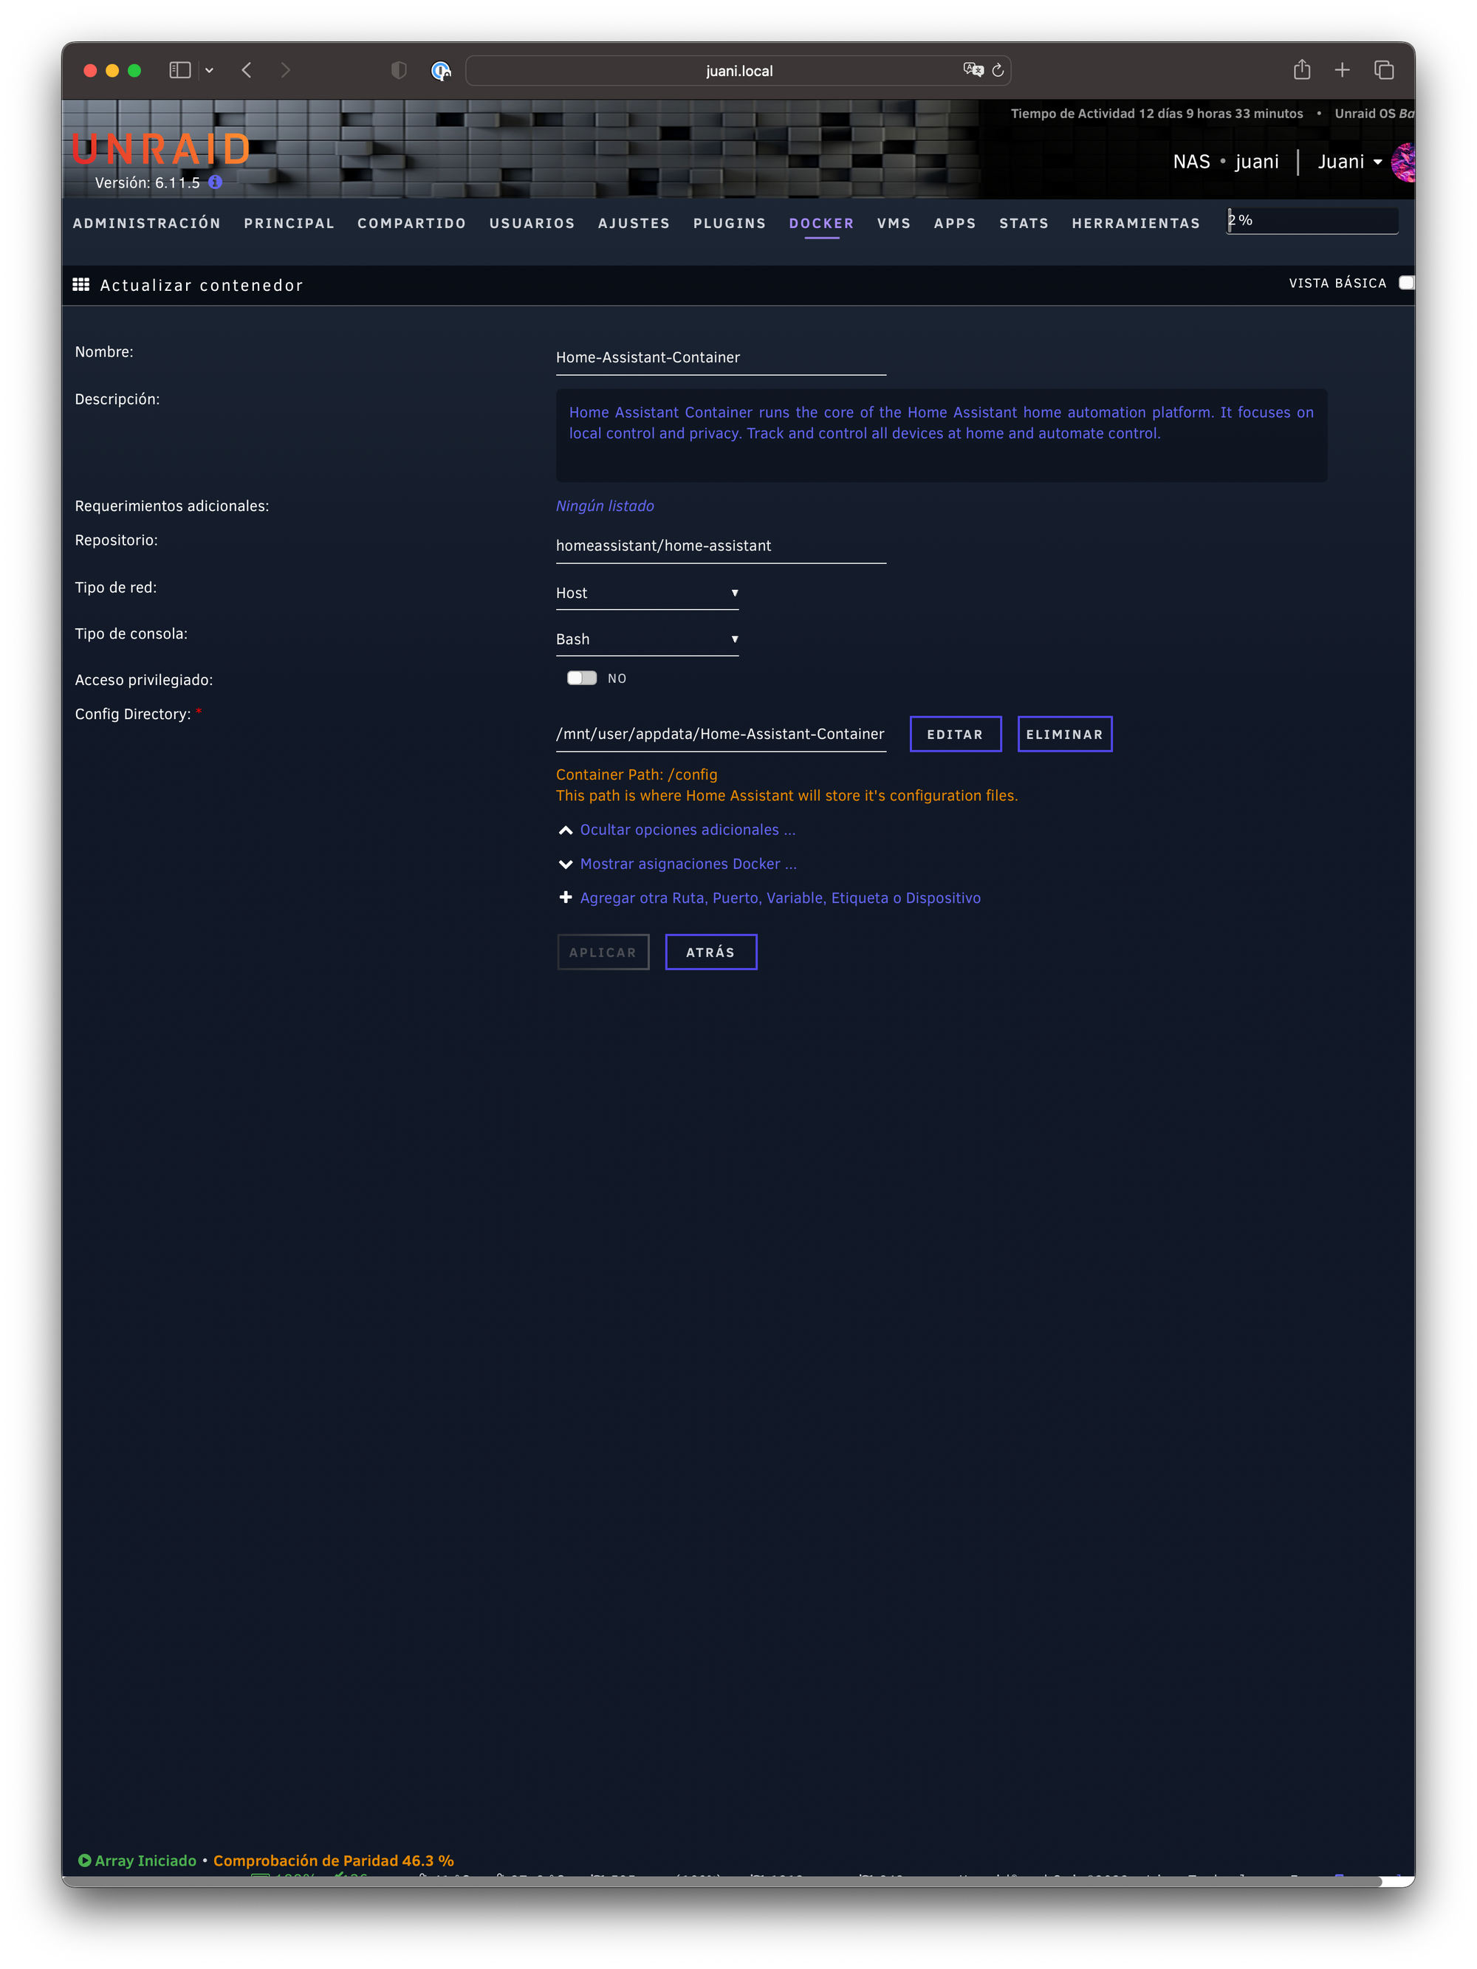This screenshot has width=1477, height=1969.
Task: Click the 2 % progress bar
Action: (x=1312, y=221)
